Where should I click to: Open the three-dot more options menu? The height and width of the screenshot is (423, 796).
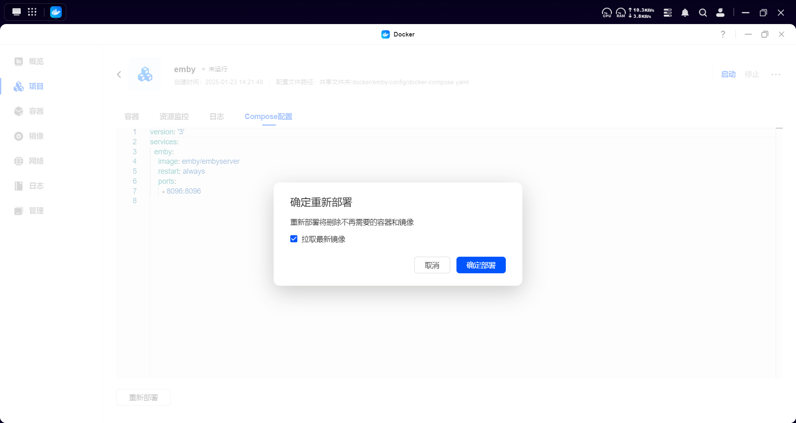pos(775,75)
